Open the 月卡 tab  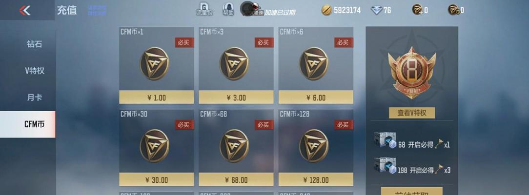(x=35, y=97)
